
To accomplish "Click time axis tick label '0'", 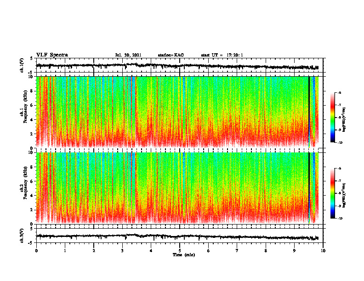I will pos(36,251).
